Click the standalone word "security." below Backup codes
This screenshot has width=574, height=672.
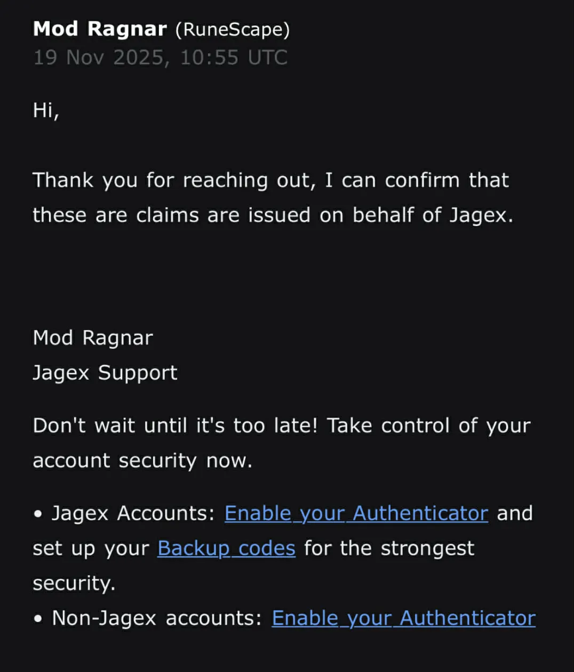tap(74, 583)
